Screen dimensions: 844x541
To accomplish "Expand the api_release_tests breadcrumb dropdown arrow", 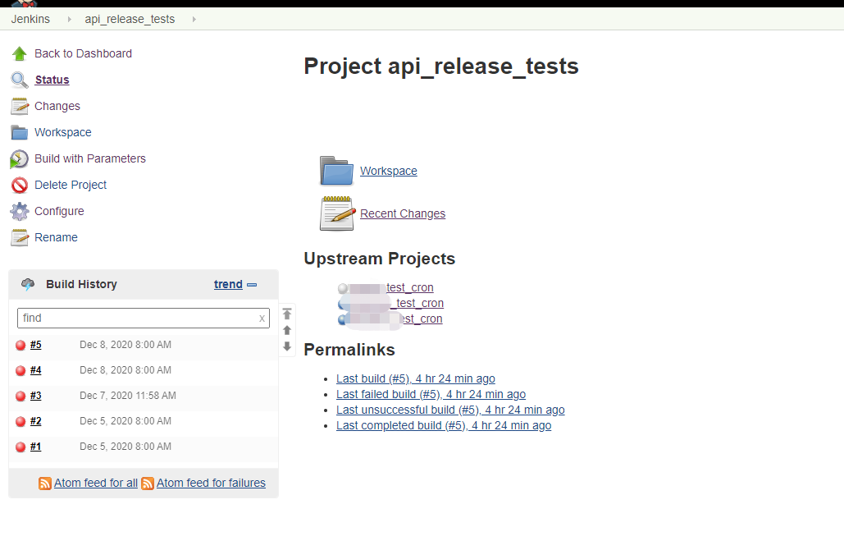I will click(x=194, y=20).
